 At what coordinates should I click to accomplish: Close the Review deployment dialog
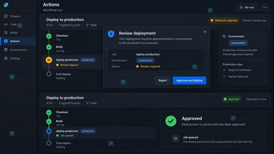(x=205, y=32)
